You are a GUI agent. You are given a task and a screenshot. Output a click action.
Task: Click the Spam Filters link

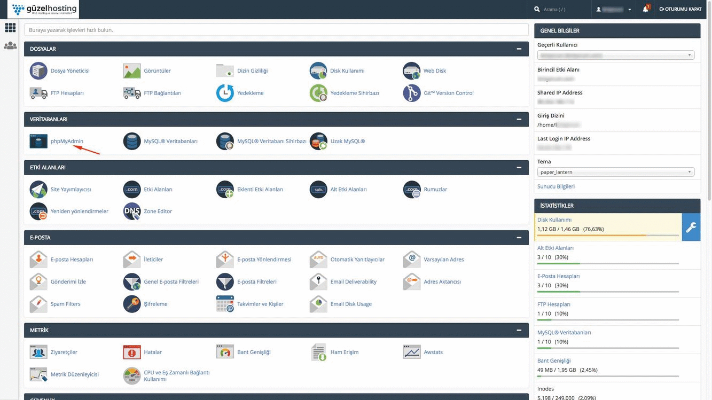coord(66,304)
